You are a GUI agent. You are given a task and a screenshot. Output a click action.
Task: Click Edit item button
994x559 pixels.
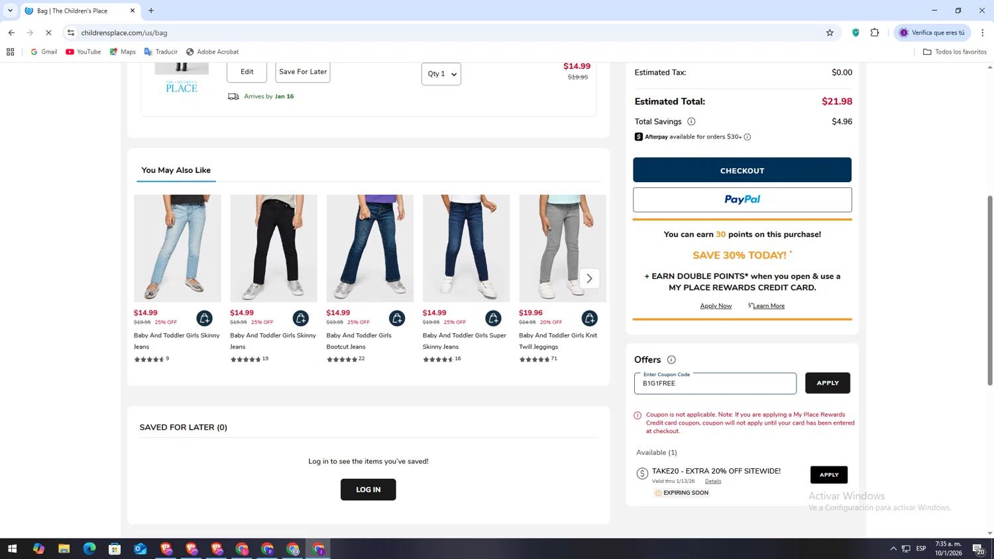[247, 72]
